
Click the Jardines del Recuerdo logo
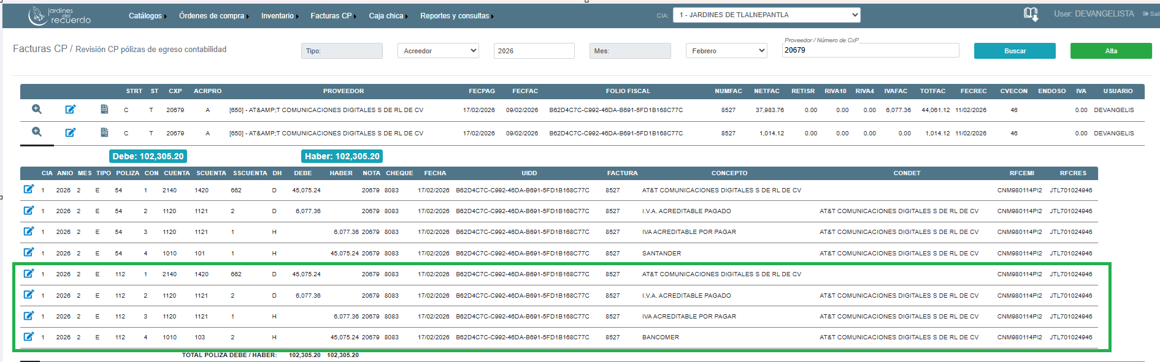60,15
